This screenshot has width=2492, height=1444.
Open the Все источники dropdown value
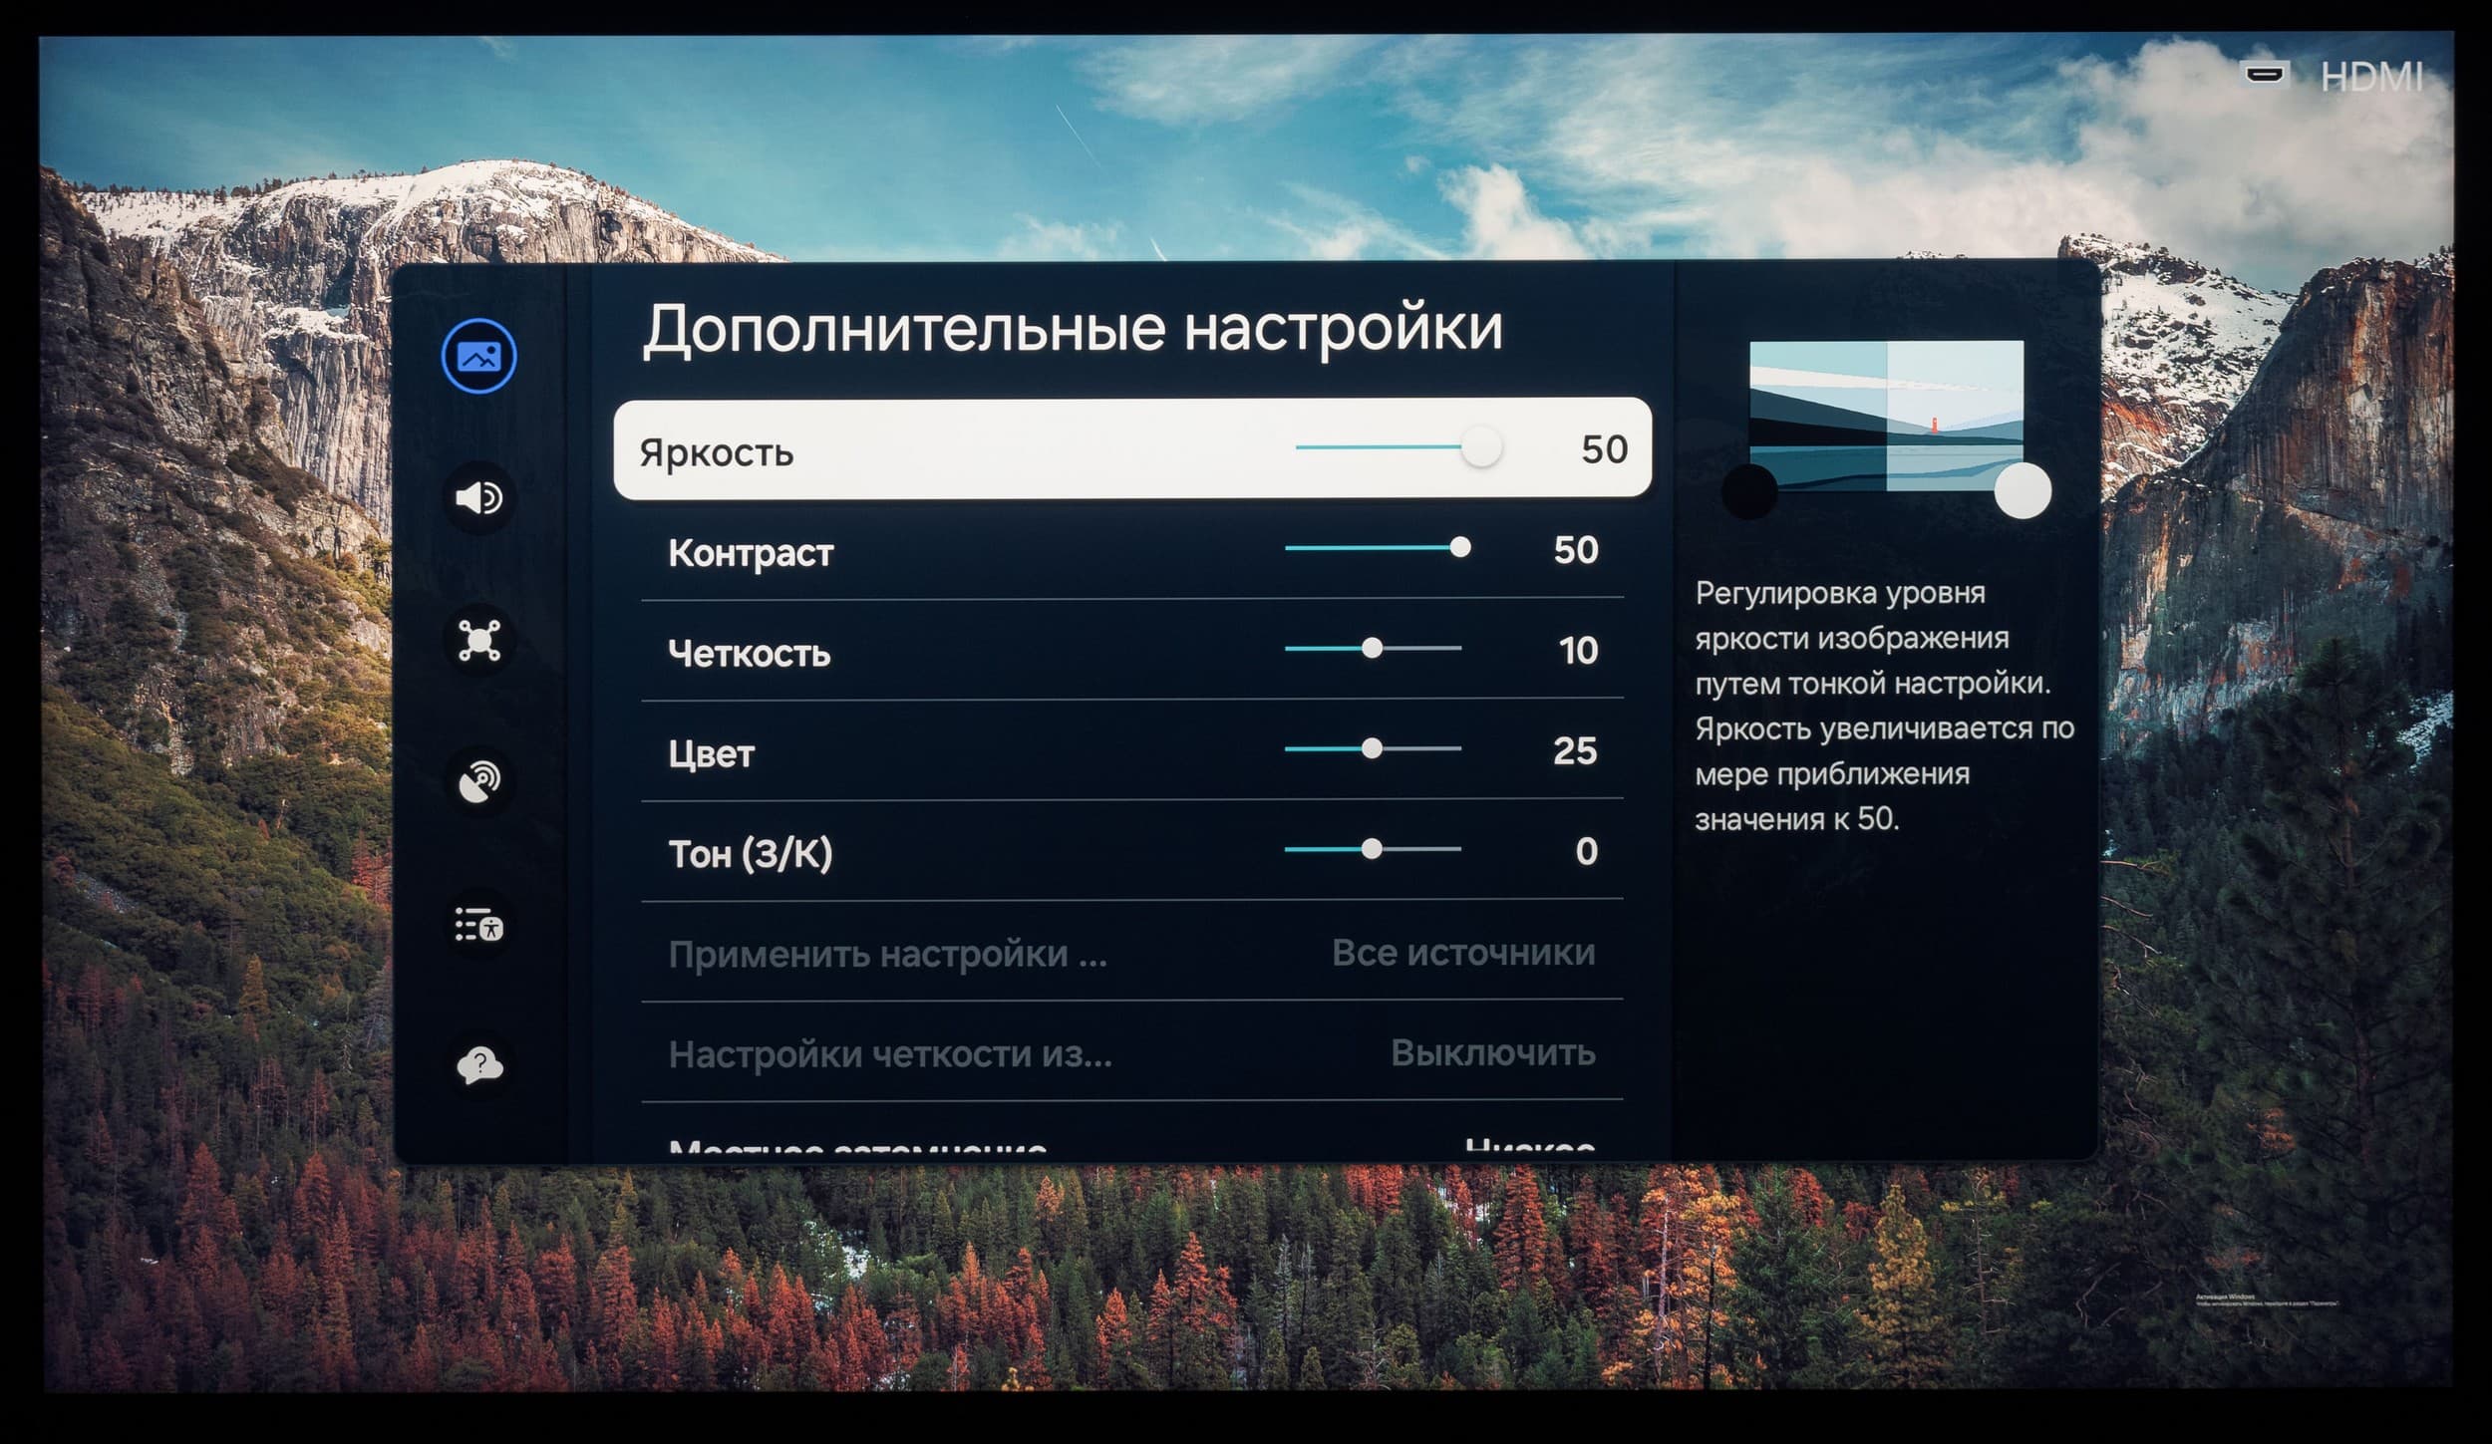pyautogui.click(x=1462, y=953)
